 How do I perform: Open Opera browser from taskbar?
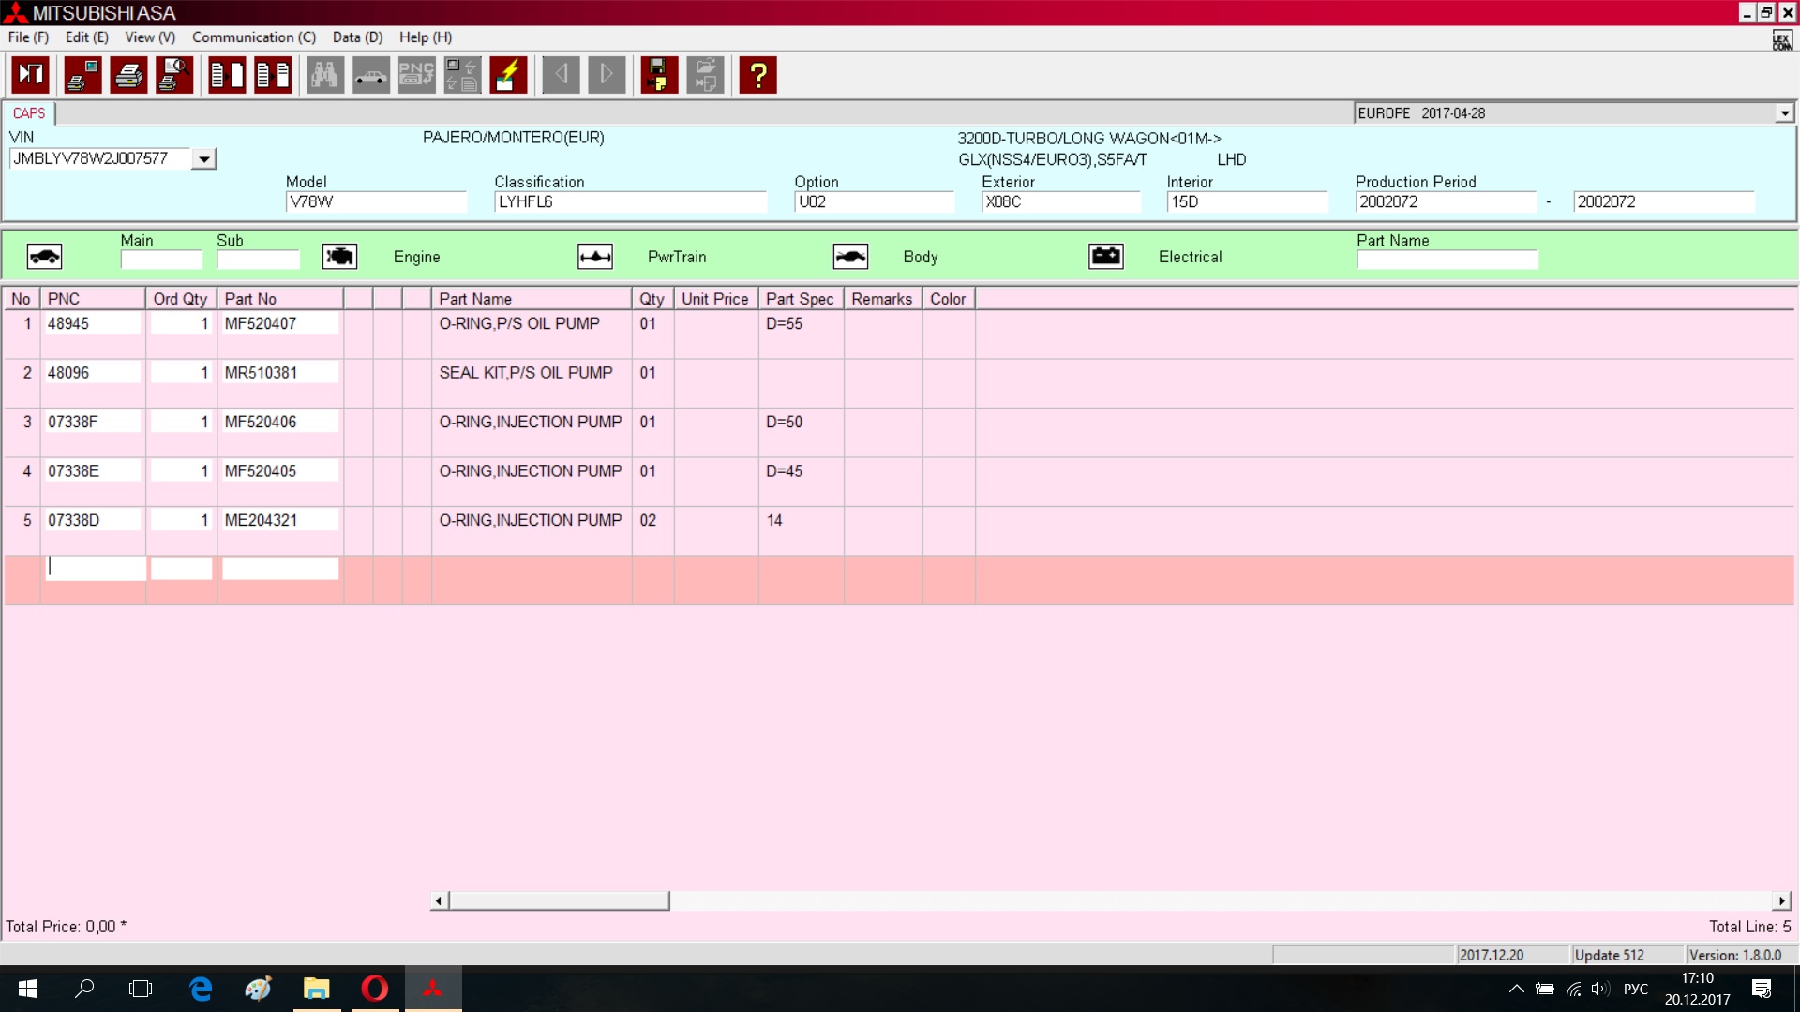pos(374,989)
